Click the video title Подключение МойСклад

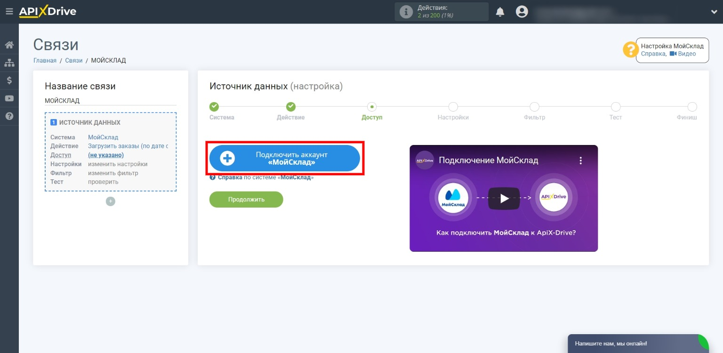coord(489,160)
